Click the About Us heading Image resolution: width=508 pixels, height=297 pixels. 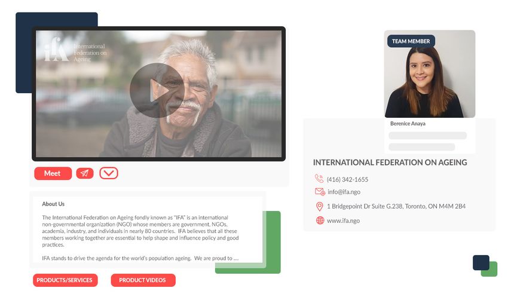coord(53,204)
